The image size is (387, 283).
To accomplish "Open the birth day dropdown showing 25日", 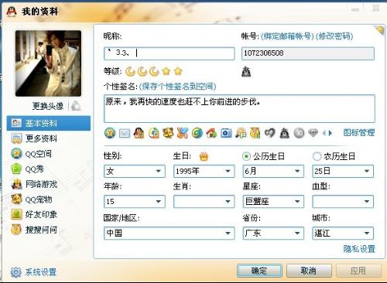I will click(343, 171).
